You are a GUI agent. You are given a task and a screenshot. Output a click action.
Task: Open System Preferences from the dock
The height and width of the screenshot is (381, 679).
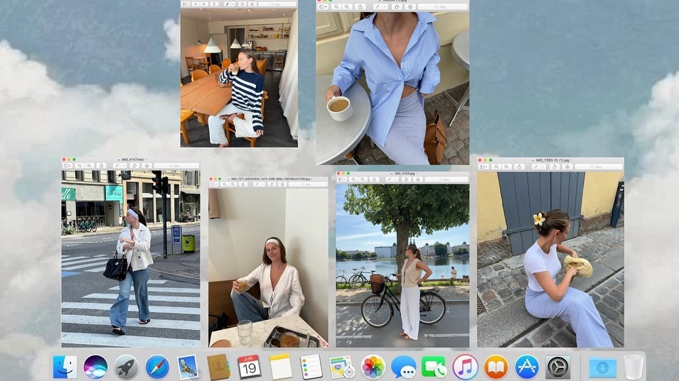point(557,367)
